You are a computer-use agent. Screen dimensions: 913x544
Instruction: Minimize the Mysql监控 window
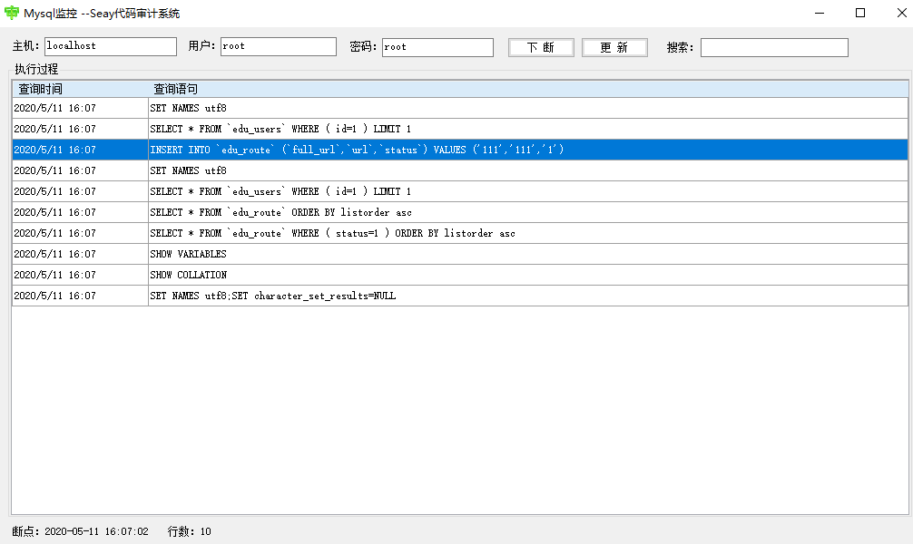[820, 13]
